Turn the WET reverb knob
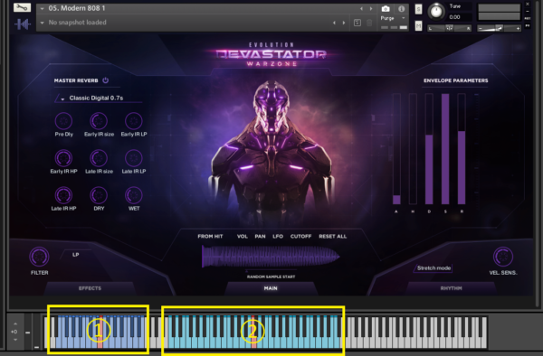Image resolution: width=543 pixels, height=356 pixels. tap(134, 195)
